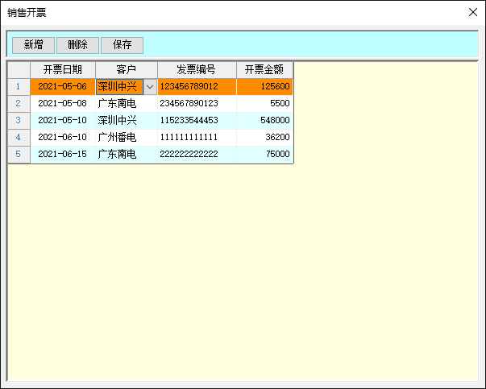Select row header number 3
The width and height of the screenshot is (486, 389).
click(x=19, y=121)
